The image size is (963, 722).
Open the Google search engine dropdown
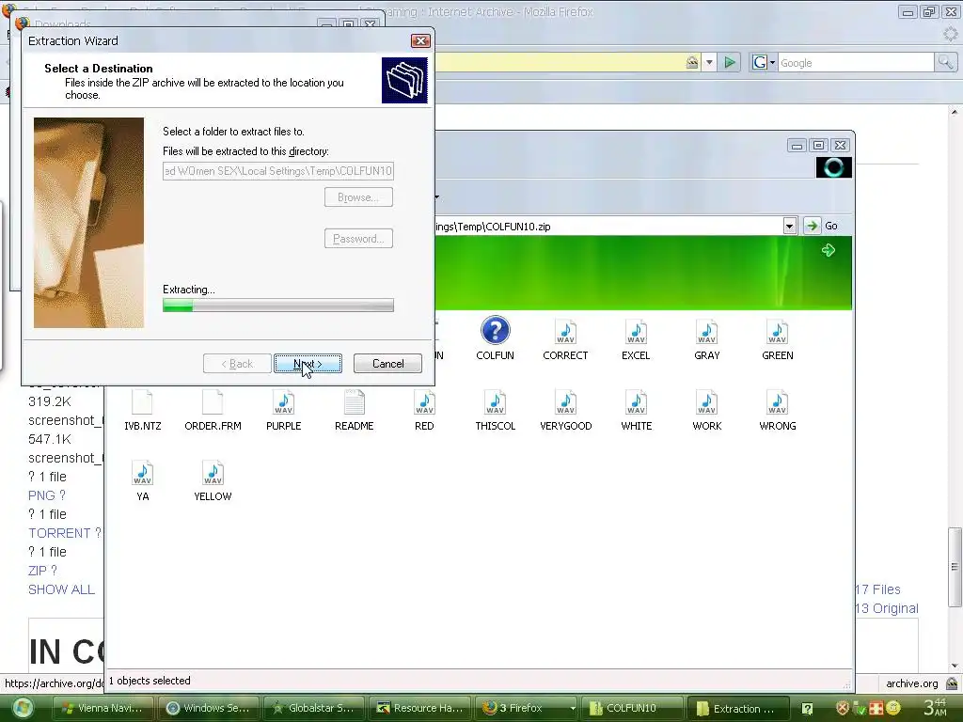(x=764, y=62)
